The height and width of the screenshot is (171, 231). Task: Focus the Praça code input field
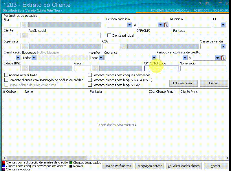pyautogui.click(x=82, y=68)
